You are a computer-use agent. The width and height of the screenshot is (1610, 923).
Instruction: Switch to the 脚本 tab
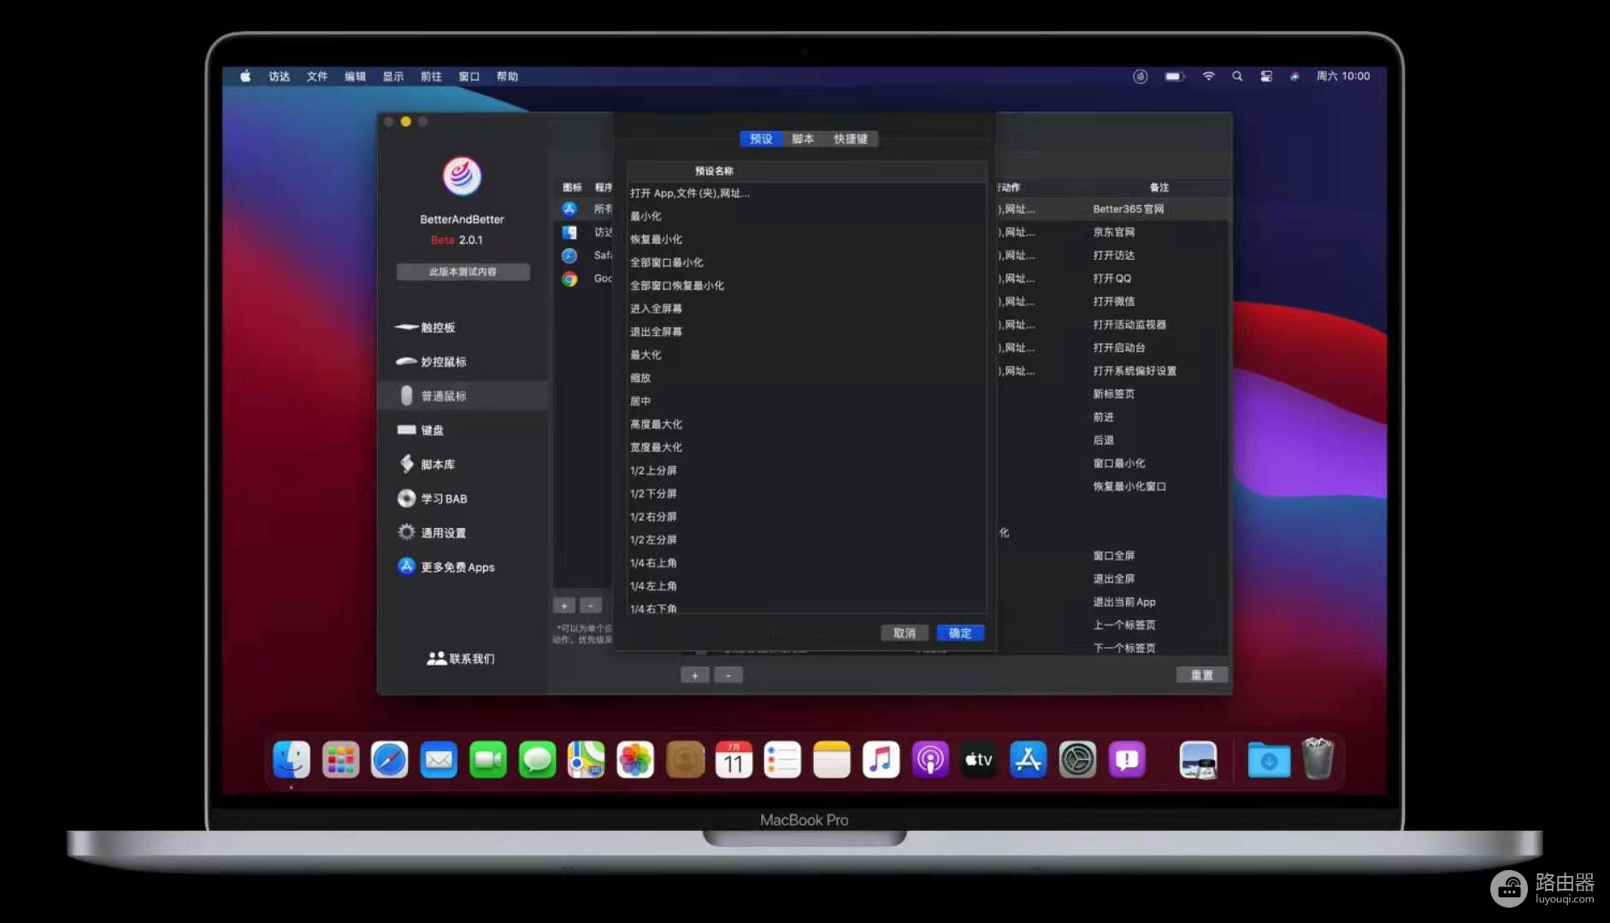803,138
